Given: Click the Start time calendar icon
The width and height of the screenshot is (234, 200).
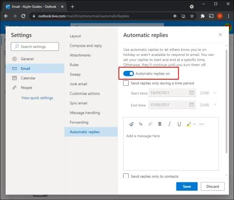Looking at the screenshot, I should (191, 93).
